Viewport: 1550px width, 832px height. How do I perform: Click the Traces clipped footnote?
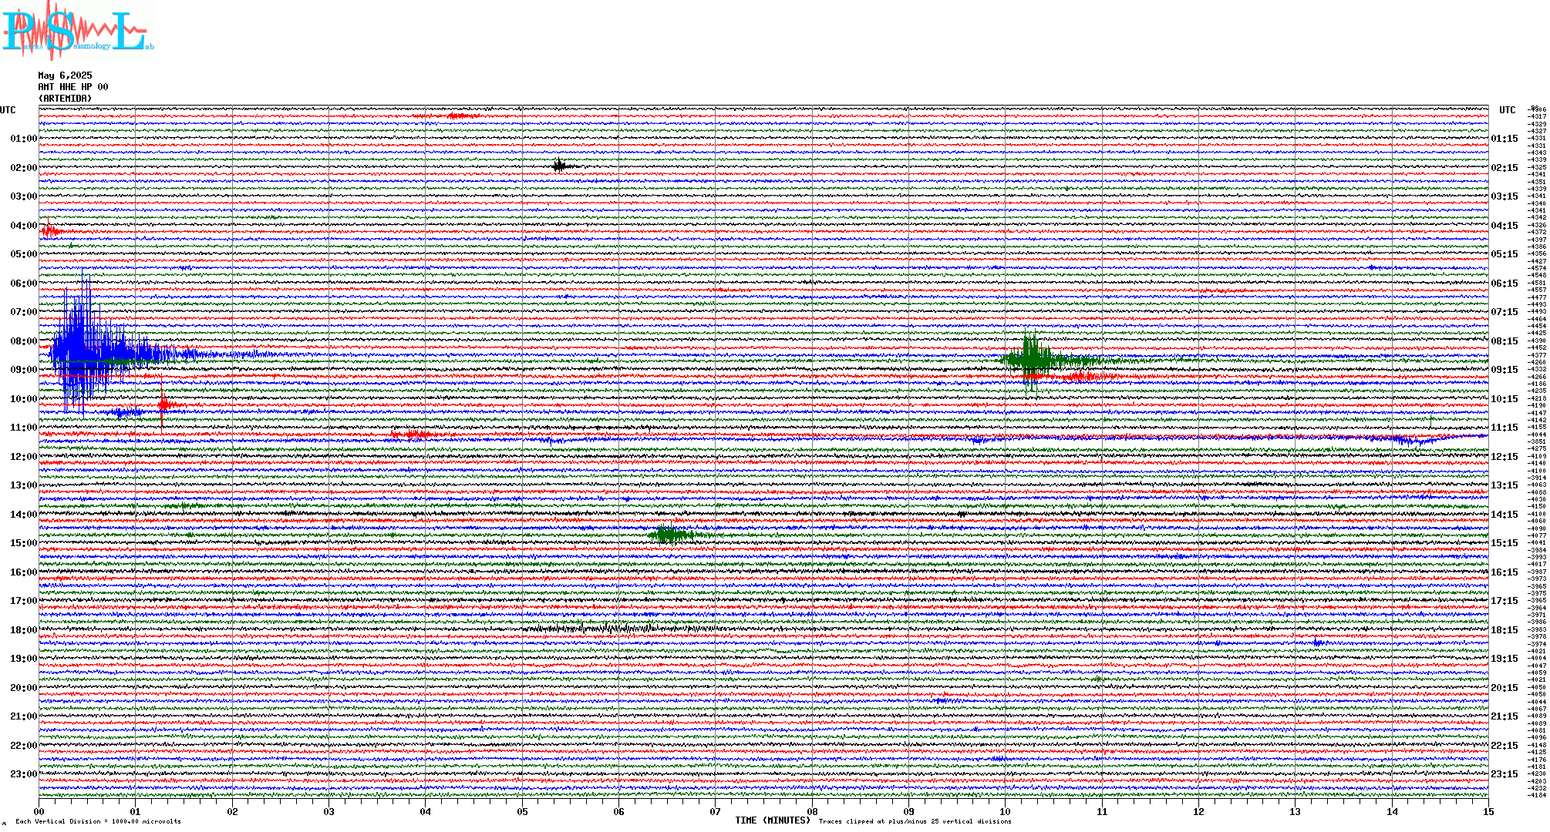click(915, 821)
